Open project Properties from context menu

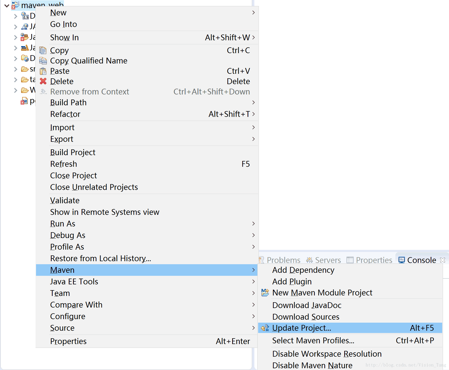point(147,341)
